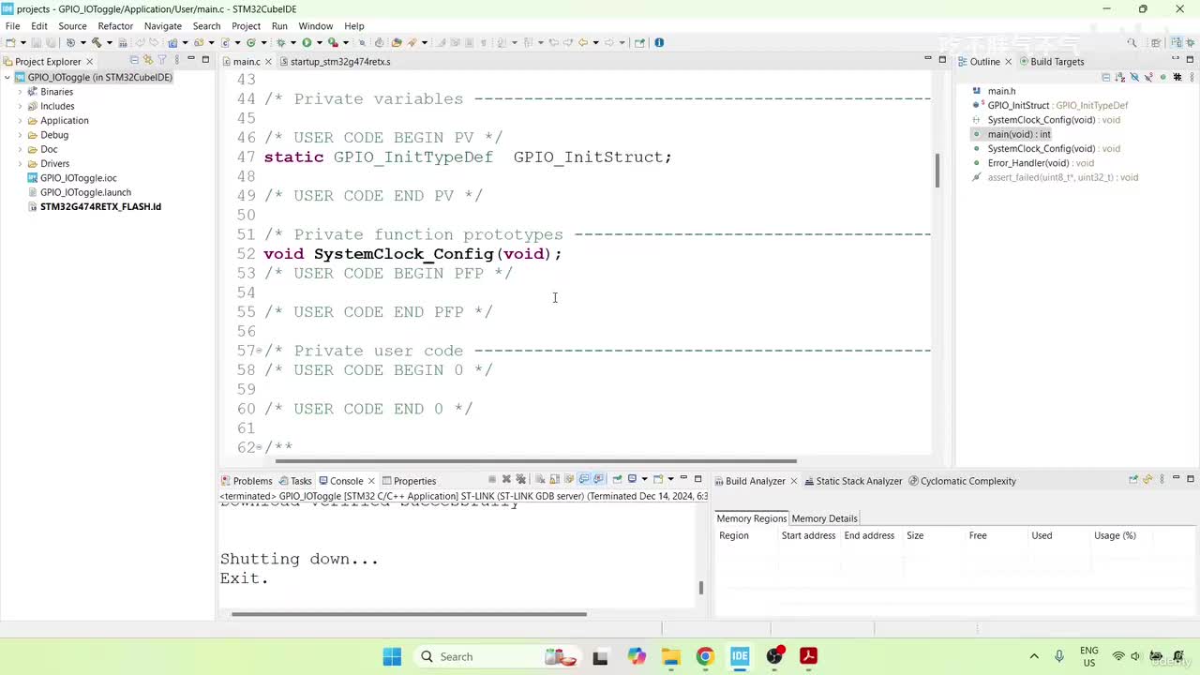Click the Project Explorer filter funnel icon
1200x675 pixels.
click(162, 60)
